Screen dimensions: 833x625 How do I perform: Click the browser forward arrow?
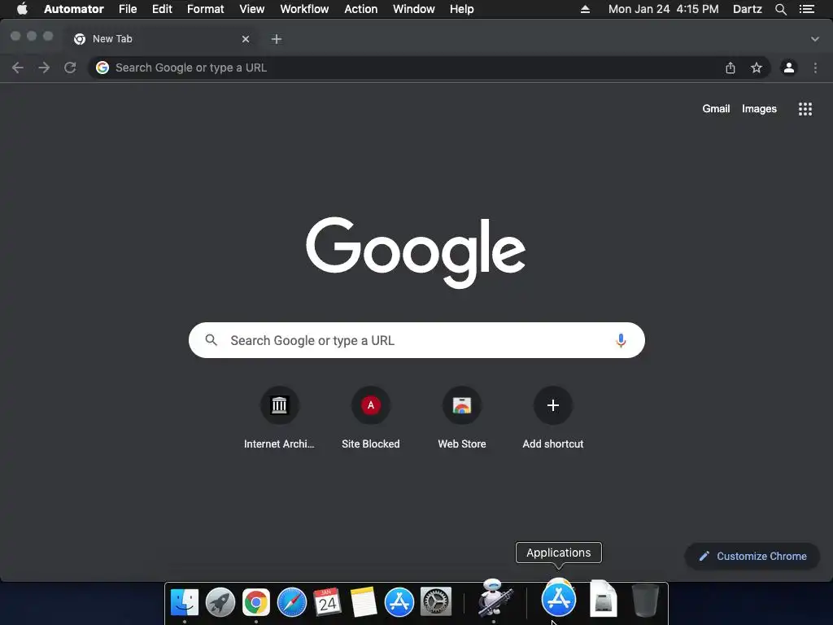pyautogui.click(x=44, y=68)
